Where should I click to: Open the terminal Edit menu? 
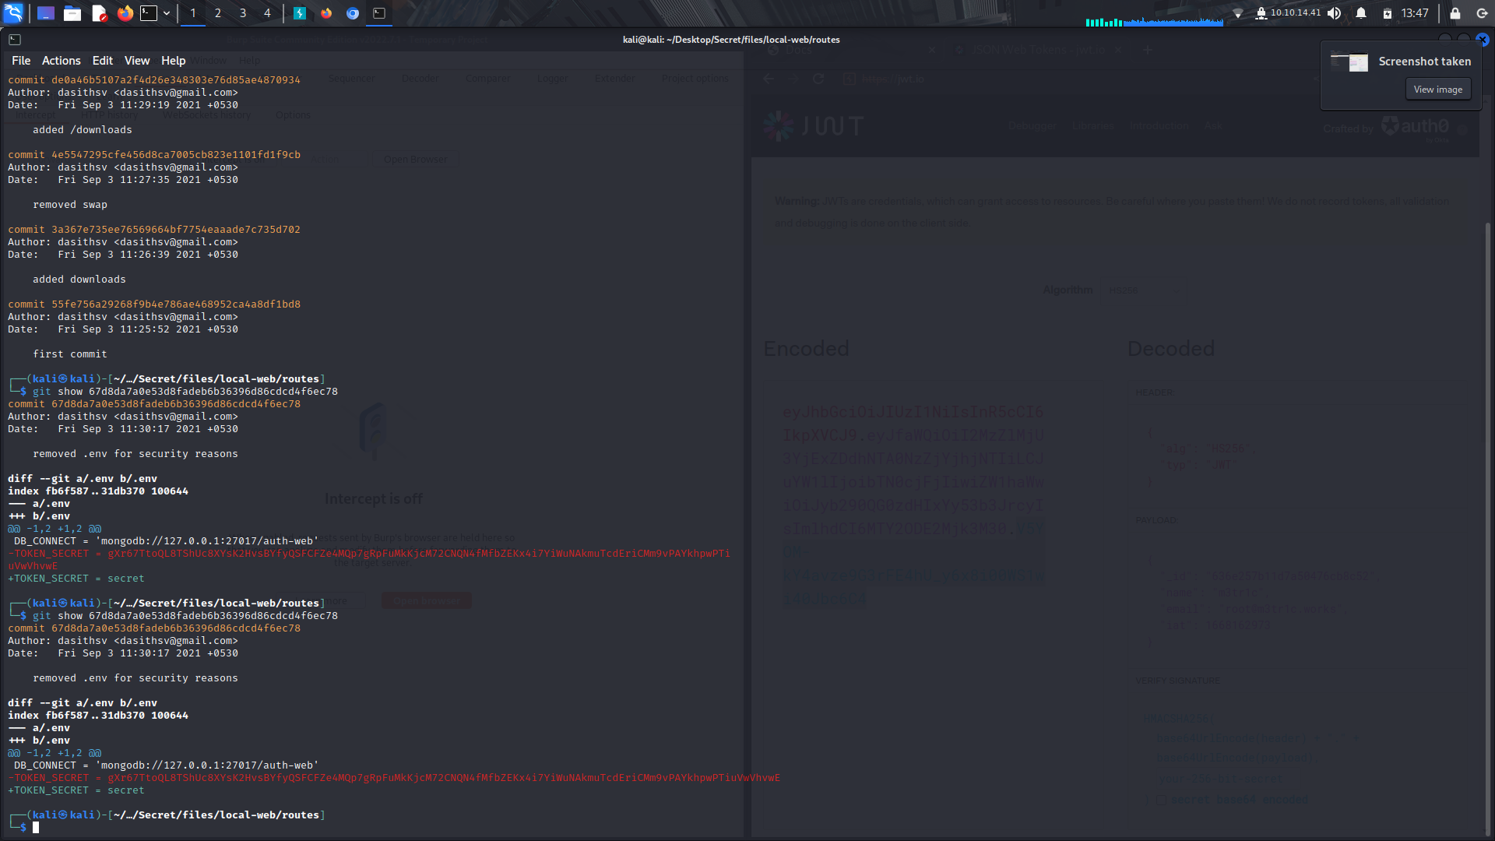click(102, 61)
